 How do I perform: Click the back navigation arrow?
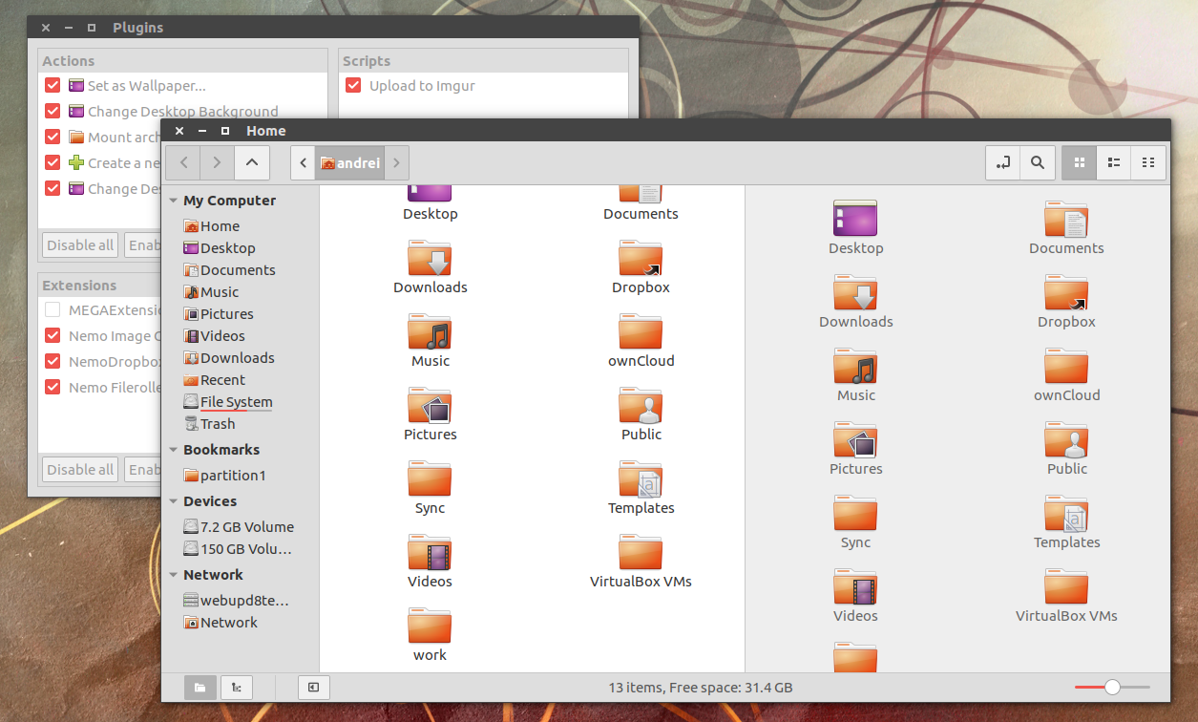click(182, 162)
